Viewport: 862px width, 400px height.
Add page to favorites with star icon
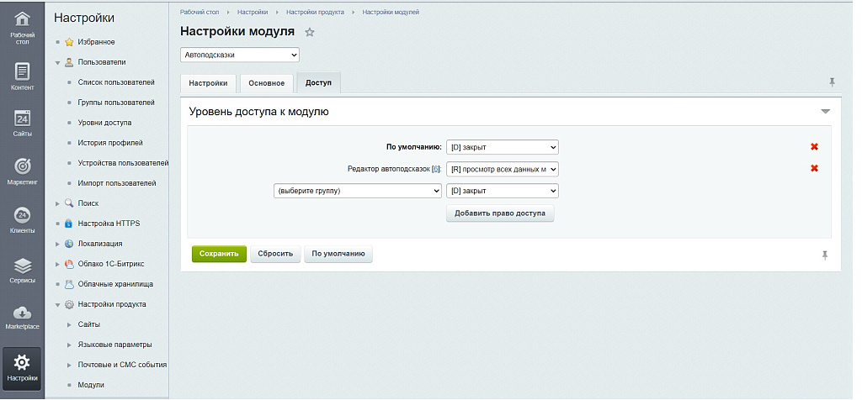pos(310,32)
